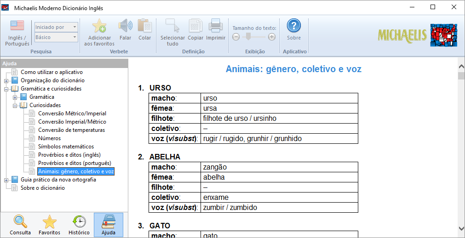Open the Favoritos tab

pyautogui.click(x=49, y=225)
